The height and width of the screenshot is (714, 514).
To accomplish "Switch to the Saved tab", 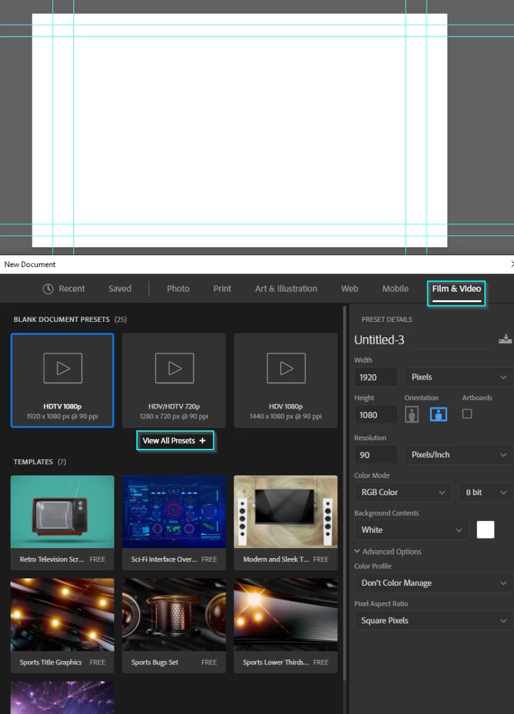I will point(120,289).
